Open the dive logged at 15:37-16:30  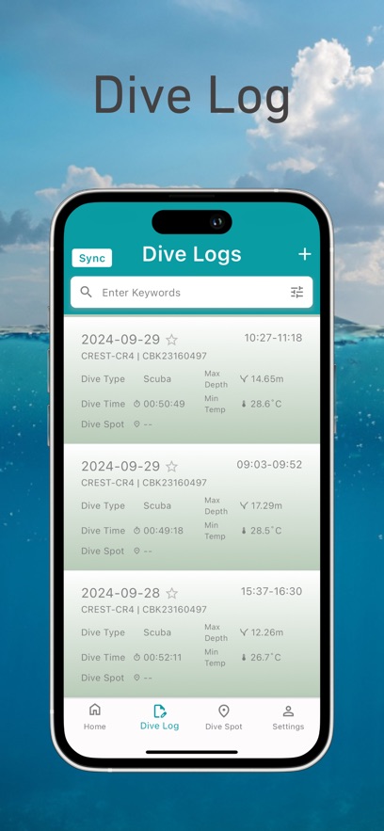click(x=192, y=634)
